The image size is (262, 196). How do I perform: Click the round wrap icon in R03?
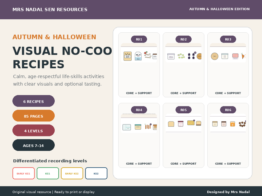coord(215,56)
